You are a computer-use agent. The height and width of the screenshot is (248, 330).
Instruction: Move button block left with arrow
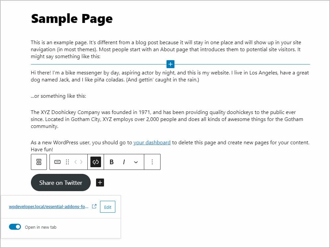pos(75,162)
